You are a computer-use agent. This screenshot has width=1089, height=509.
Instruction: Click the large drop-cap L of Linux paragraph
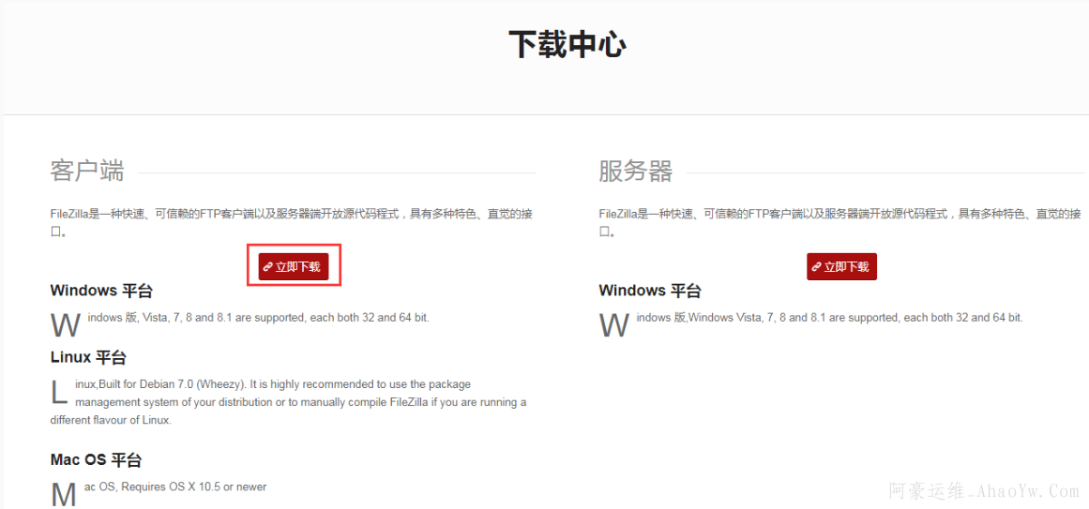[x=60, y=392]
